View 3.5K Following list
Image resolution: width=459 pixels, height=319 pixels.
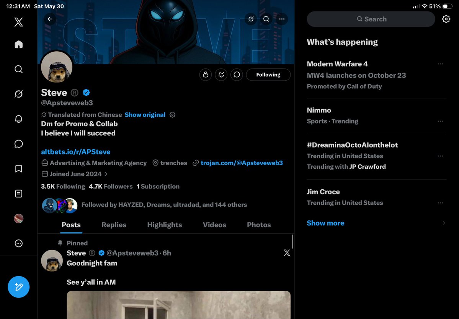click(63, 186)
